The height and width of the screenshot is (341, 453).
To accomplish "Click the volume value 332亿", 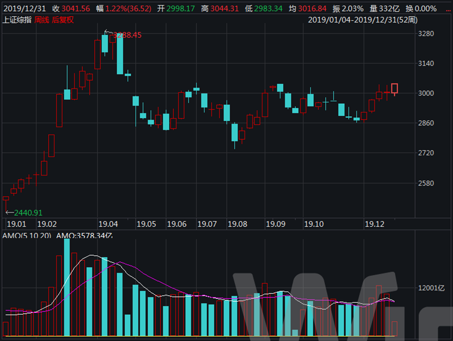I will (x=389, y=9).
